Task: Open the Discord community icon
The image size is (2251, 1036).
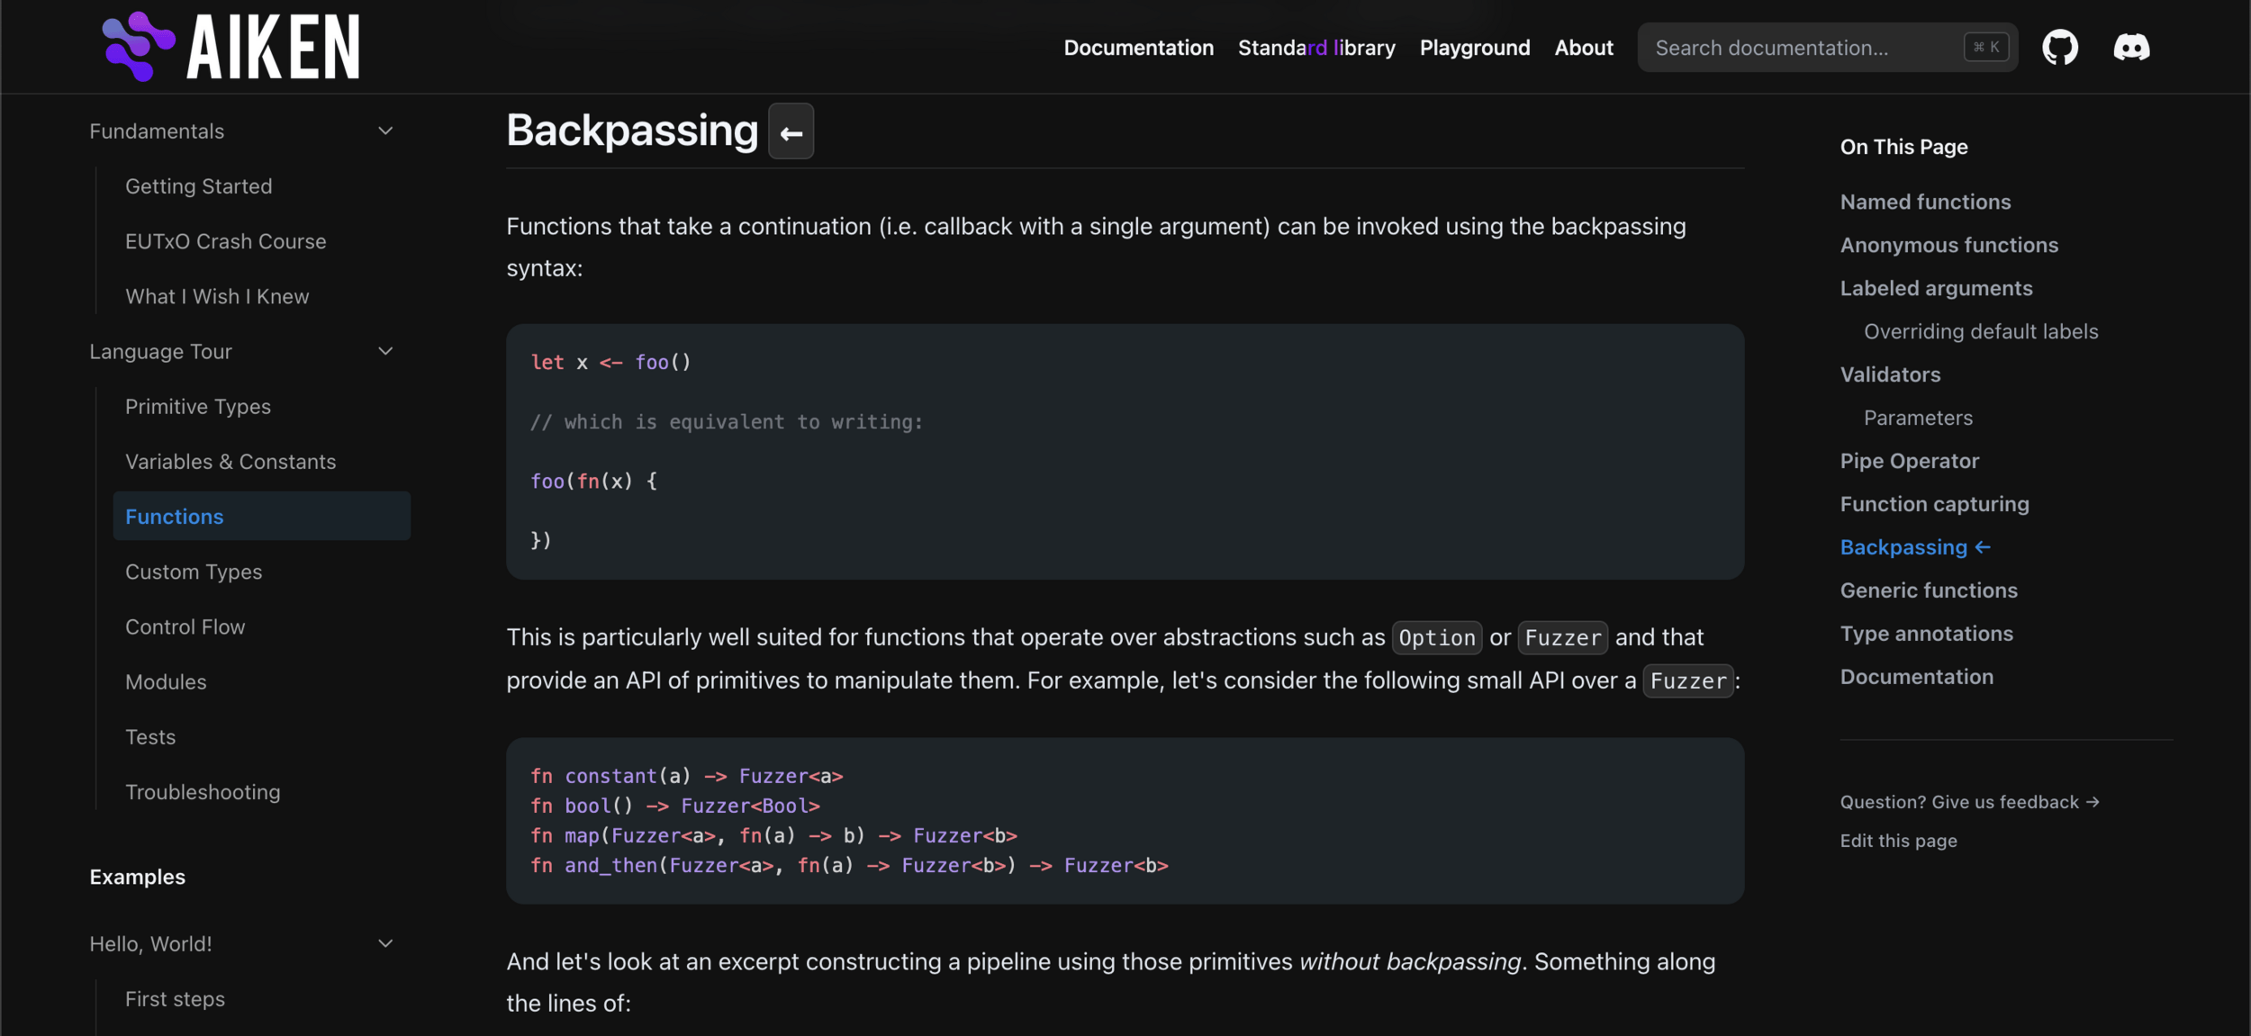Action: (2131, 48)
